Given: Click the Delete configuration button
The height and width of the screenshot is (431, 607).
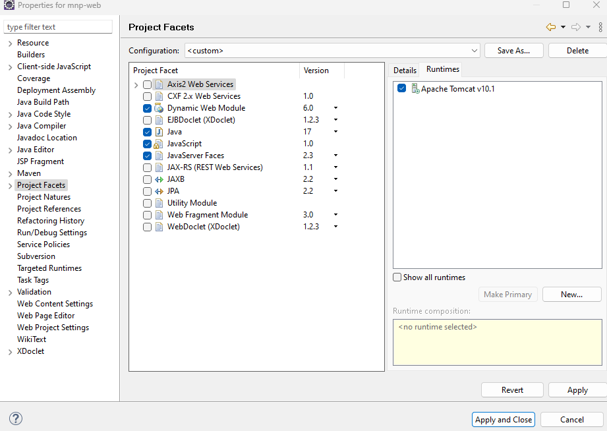Looking at the screenshot, I should click(577, 51).
